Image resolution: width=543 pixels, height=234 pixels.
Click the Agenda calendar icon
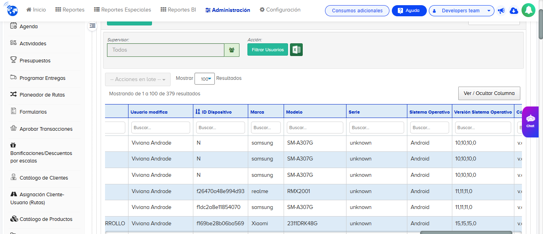(14, 26)
